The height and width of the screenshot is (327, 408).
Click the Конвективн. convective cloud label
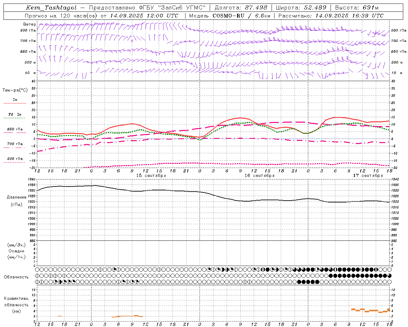[x=17, y=299]
